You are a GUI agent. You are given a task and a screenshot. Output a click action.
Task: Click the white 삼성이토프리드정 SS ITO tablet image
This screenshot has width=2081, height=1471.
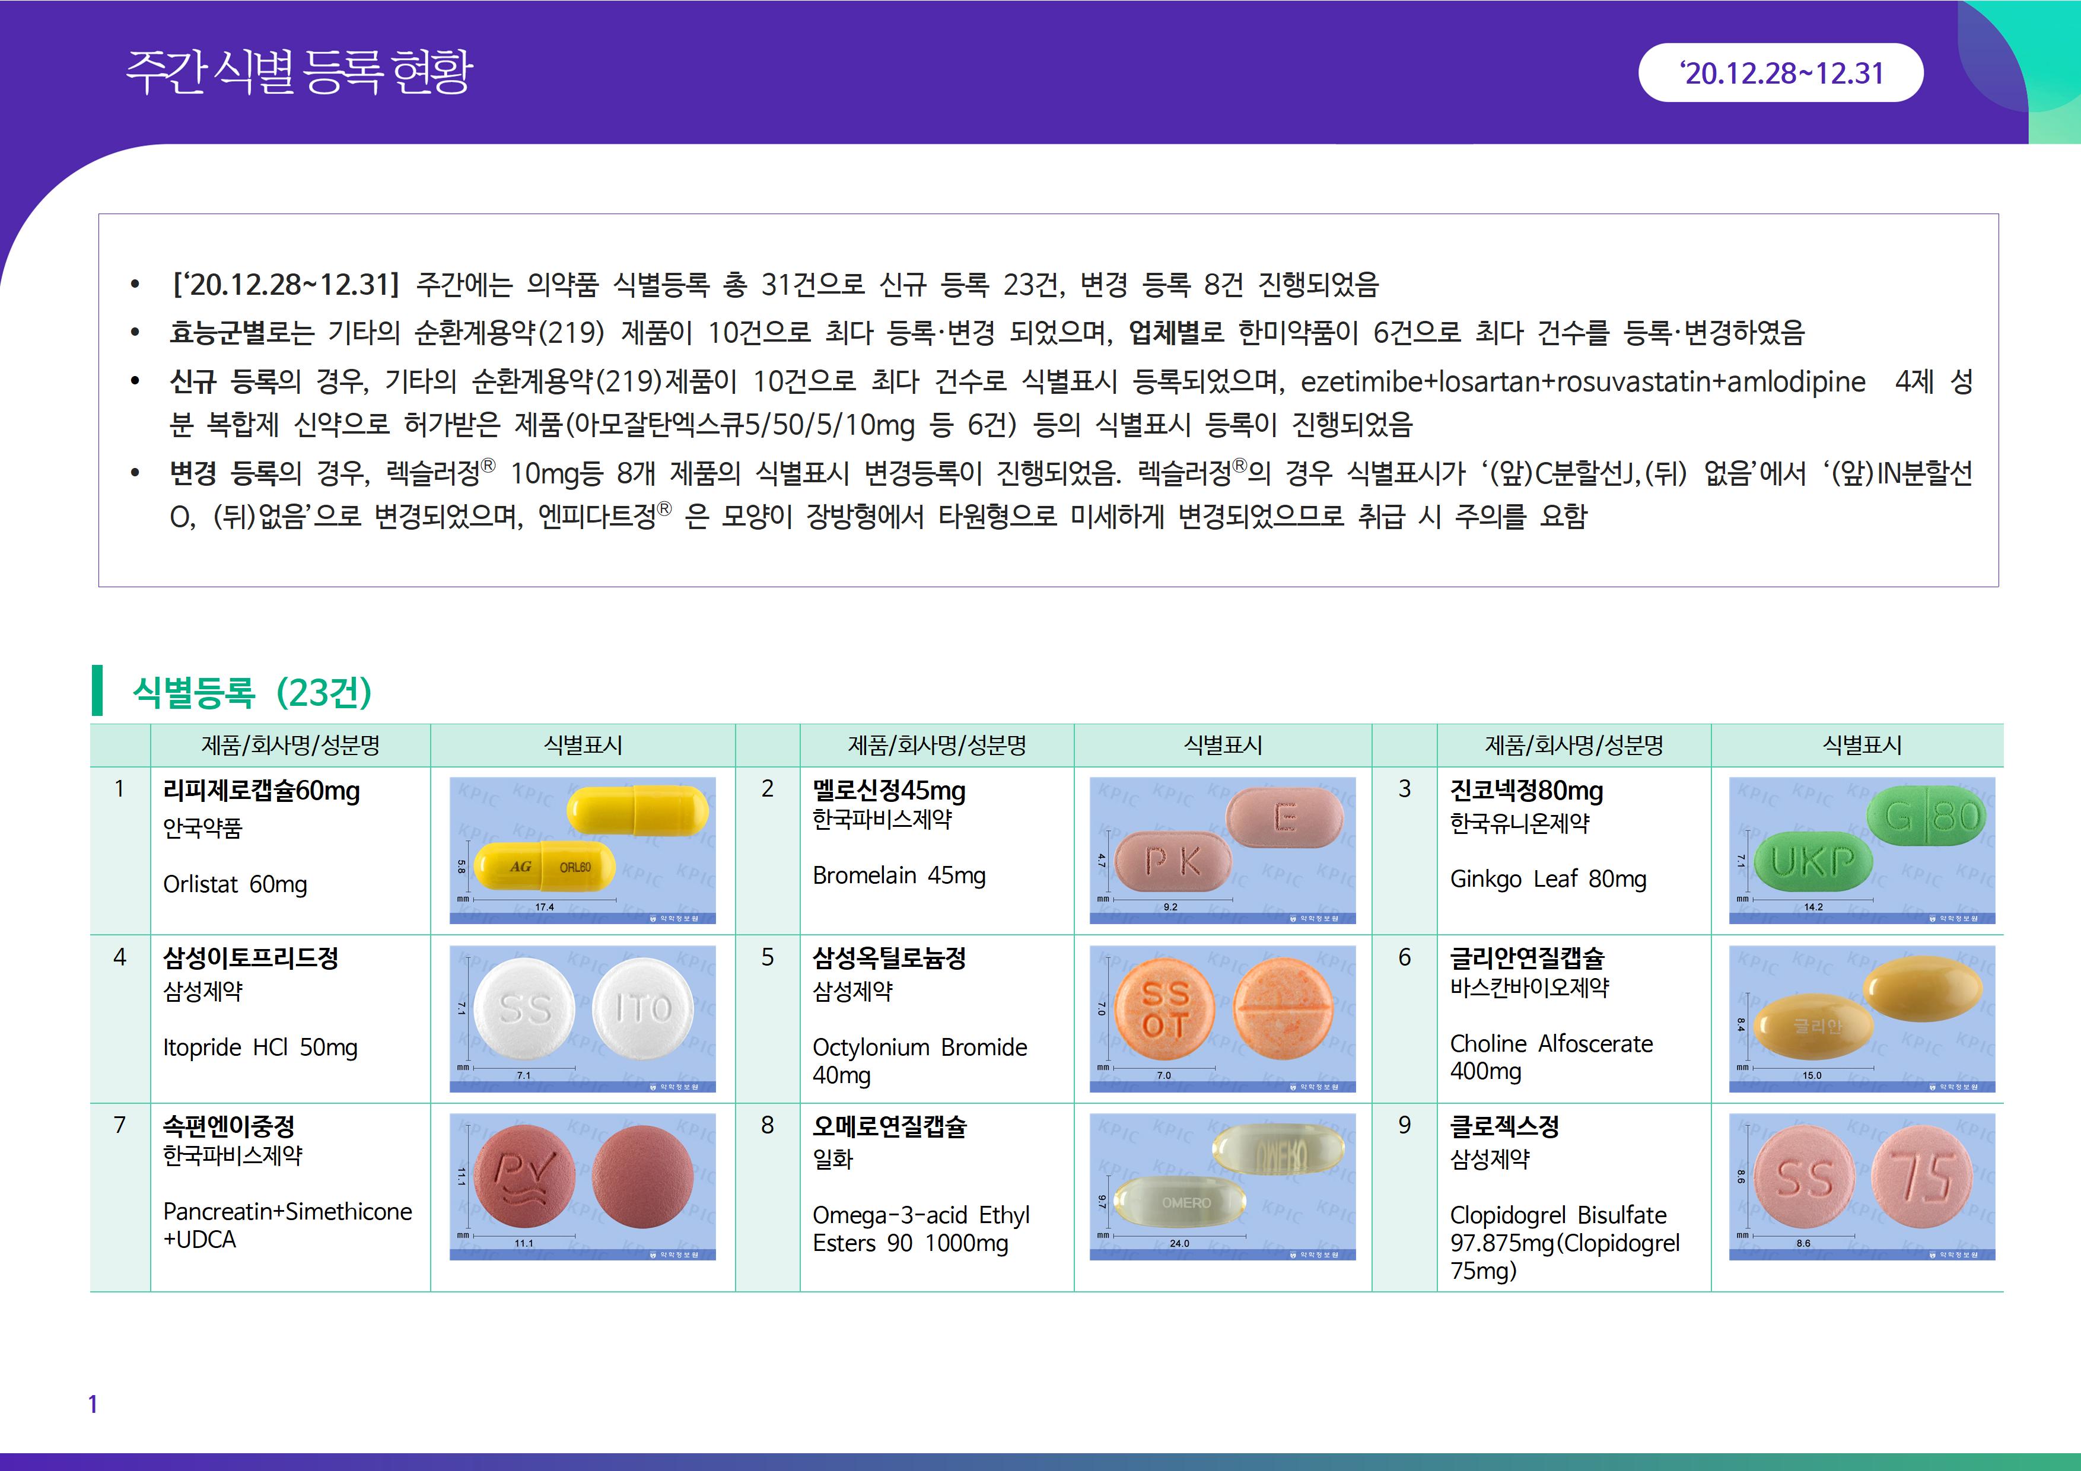tap(582, 1018)
